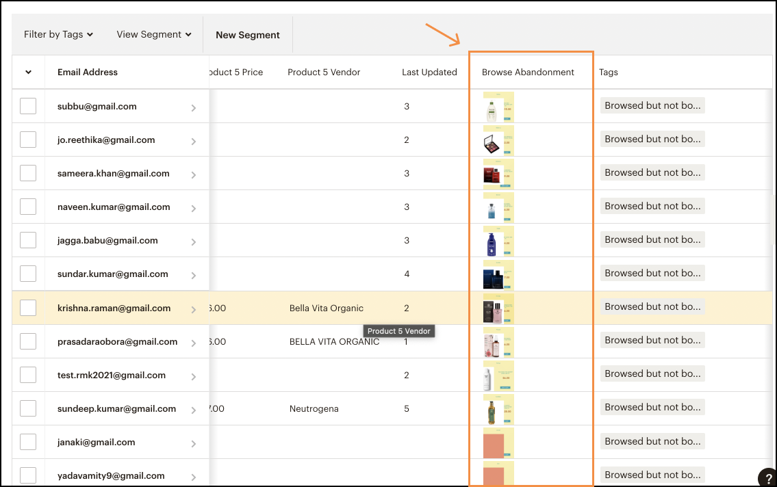The width and height of the screenshot is (777, 487).
Task: Select checkbox for sameera.khan@gmail.com
Action: [x=28, y=173]
